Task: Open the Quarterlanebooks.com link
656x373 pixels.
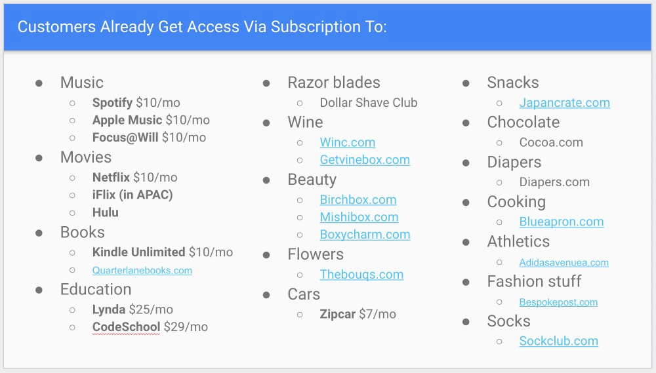Action: pyautogui.click(x=142, y=270)
